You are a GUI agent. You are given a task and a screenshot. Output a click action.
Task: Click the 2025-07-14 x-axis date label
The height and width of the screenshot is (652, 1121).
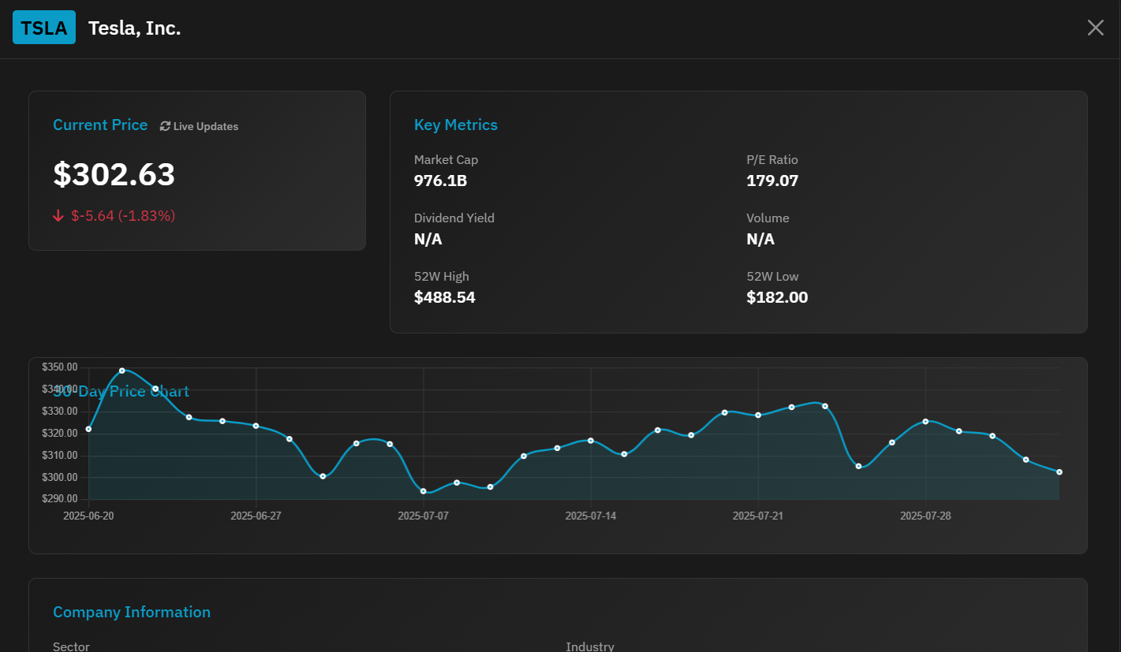pos(591,516)
